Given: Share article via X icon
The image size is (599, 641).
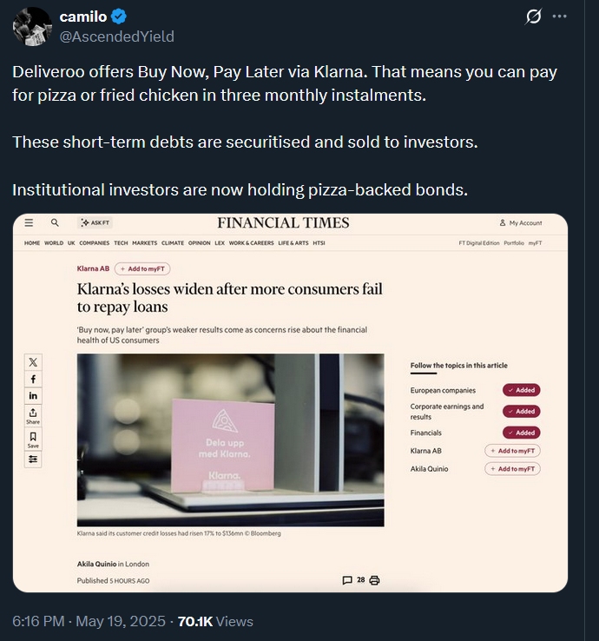Looking at the screenshot, I should point(33,362).
